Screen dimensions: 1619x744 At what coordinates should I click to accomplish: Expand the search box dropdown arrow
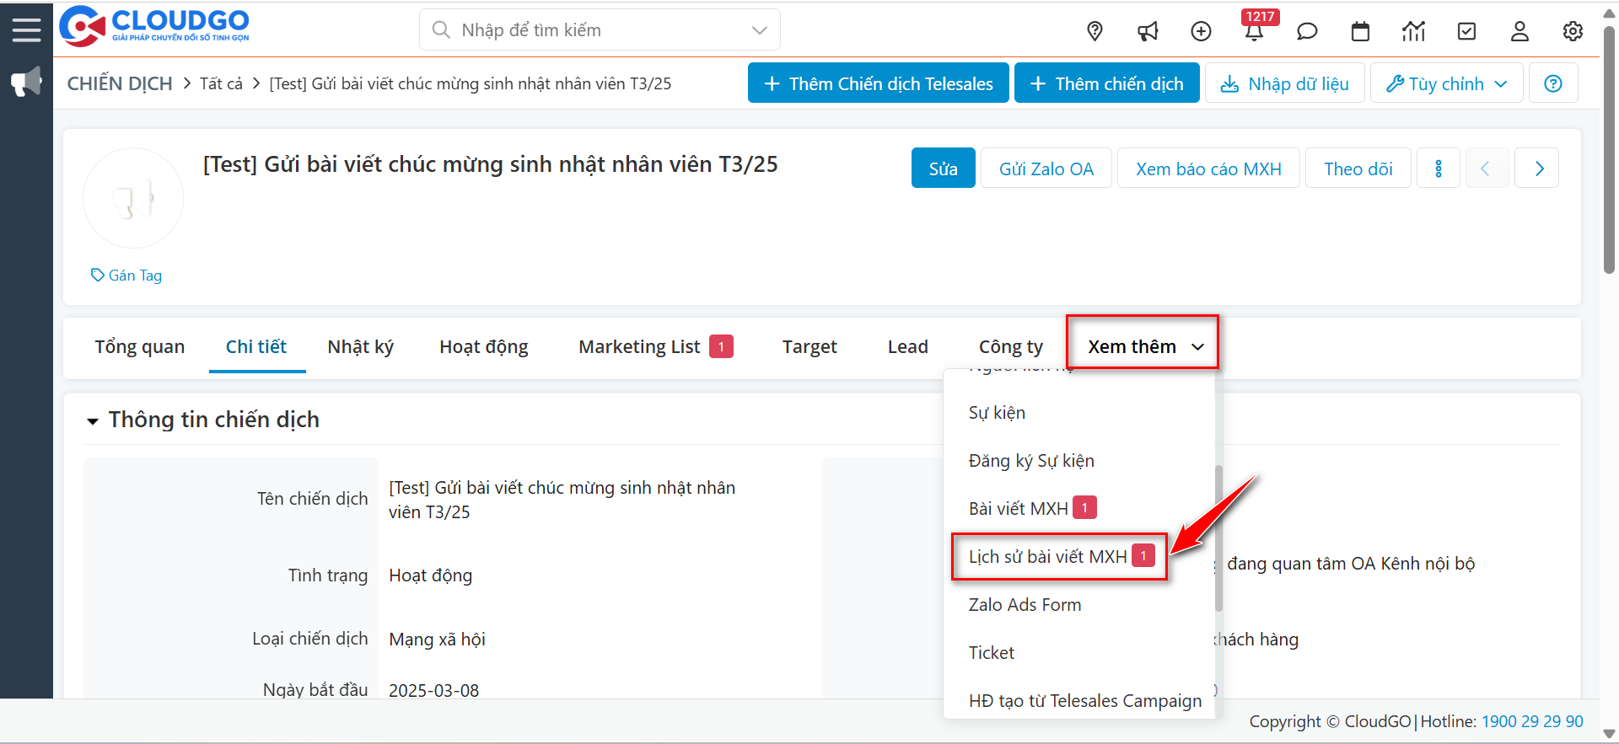(x=759, y=30)
